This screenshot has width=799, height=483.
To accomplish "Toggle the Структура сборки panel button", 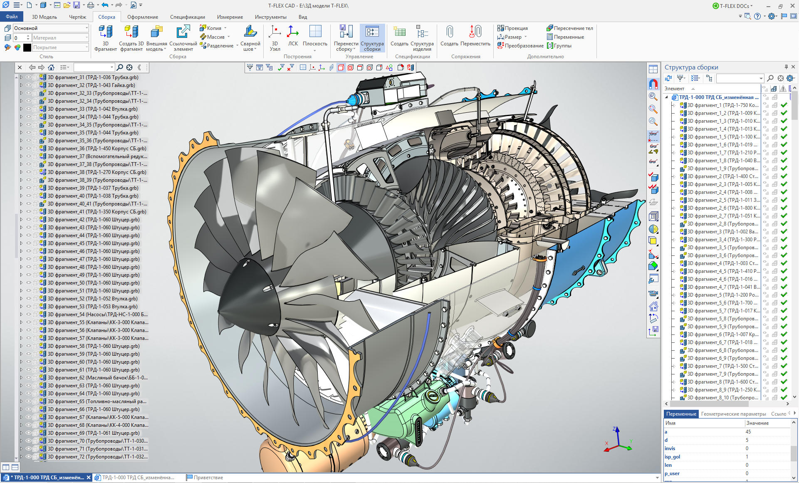I will [x=372, y=37].
